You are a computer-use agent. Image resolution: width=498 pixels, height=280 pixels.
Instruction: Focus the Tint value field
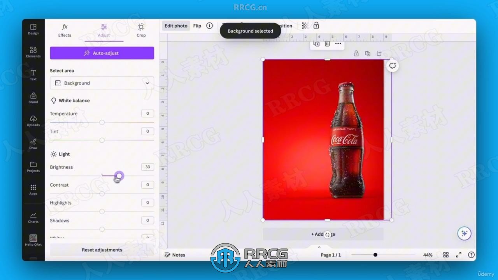tap(147, 131)
